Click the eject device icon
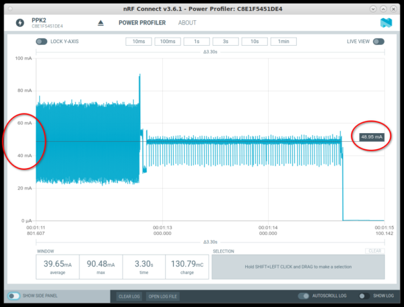Screen dimensions: 404x307 pyautogui.click(x=101, y=23)
